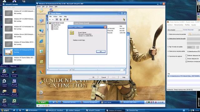Click Show/Hide Console Tree toolbar icon
Screen dimensions: 200x112
[x=57, y=20]
